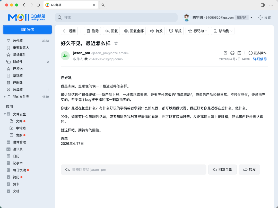This screenshot has height=208, width=278.
Task: Open 重要联系人 folder
Action: (x=27, y=48)
